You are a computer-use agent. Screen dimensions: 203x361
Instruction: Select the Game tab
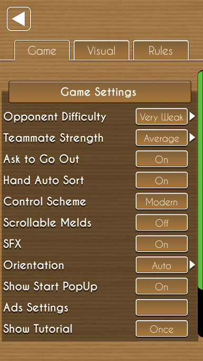[42, 50]
